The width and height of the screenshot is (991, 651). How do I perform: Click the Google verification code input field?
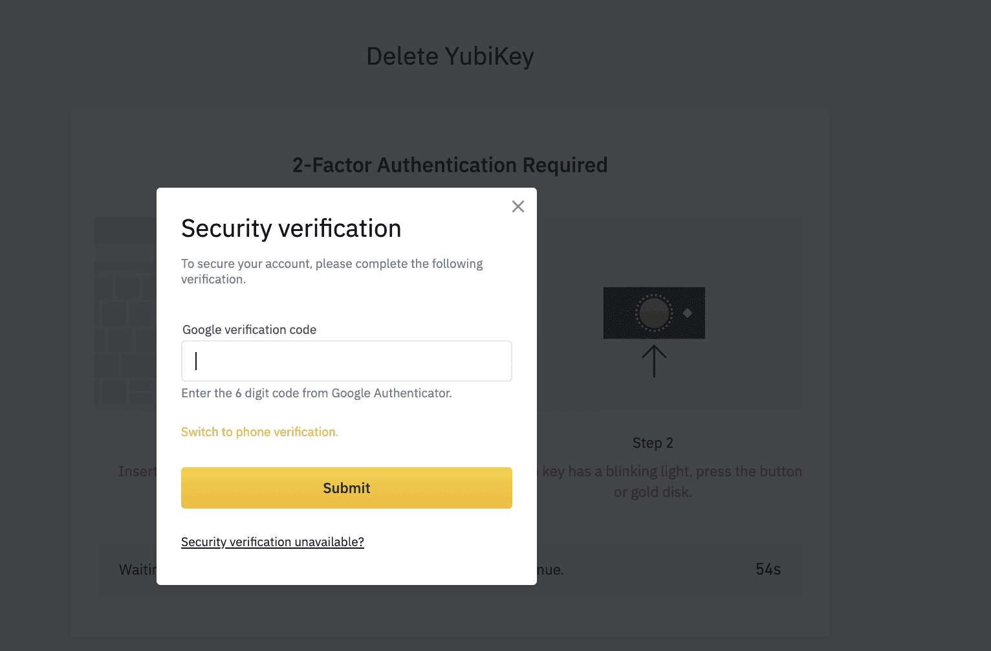point(347,361)
